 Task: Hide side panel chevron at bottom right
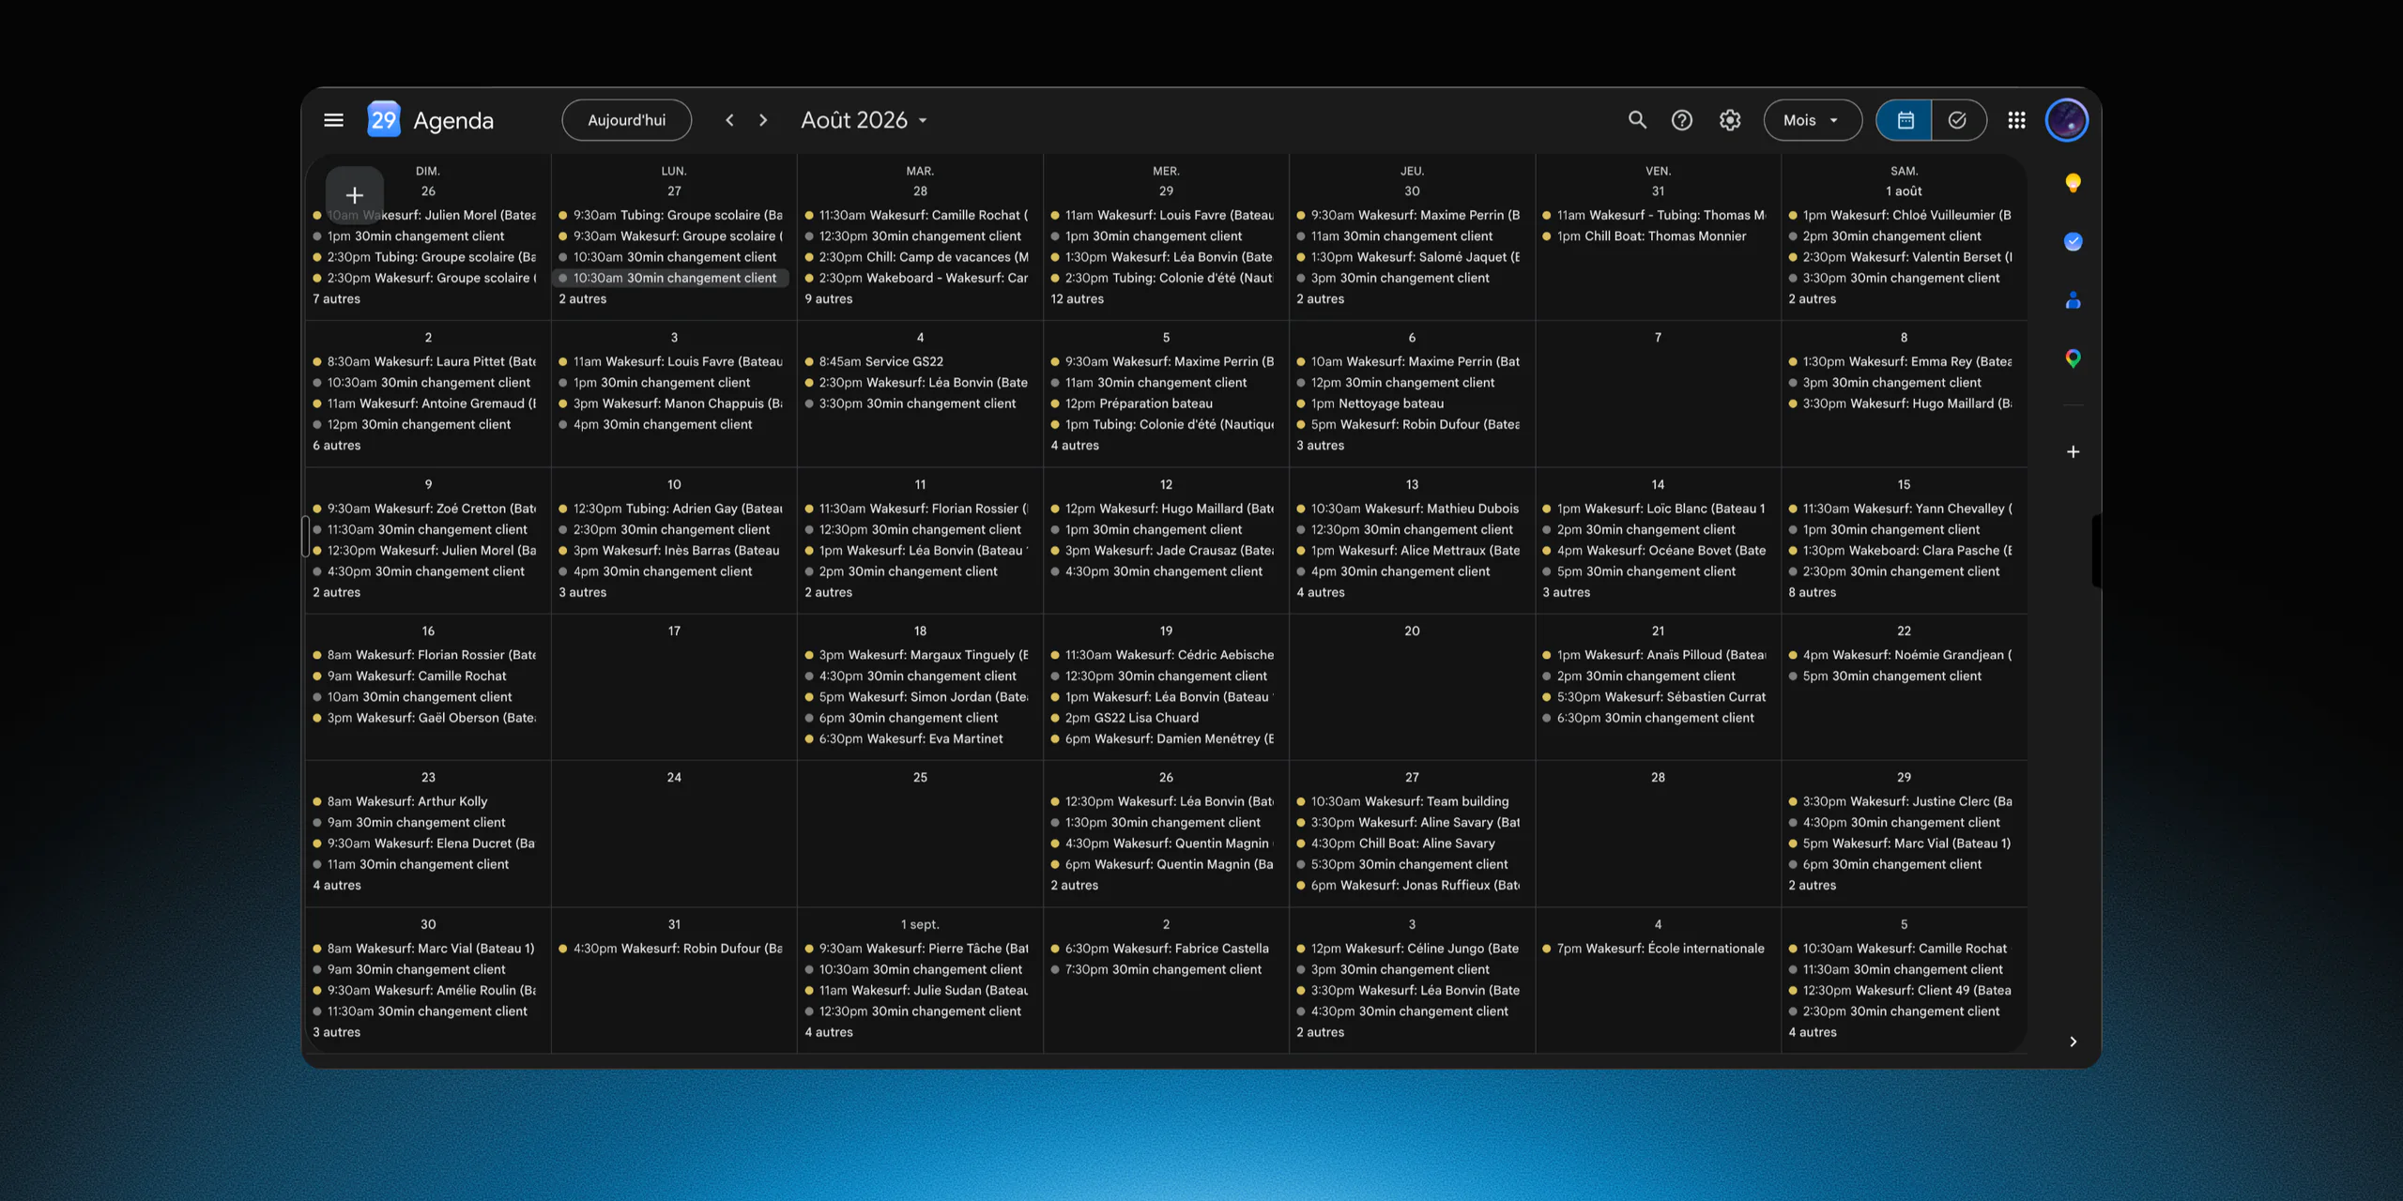[2074, 1041]
